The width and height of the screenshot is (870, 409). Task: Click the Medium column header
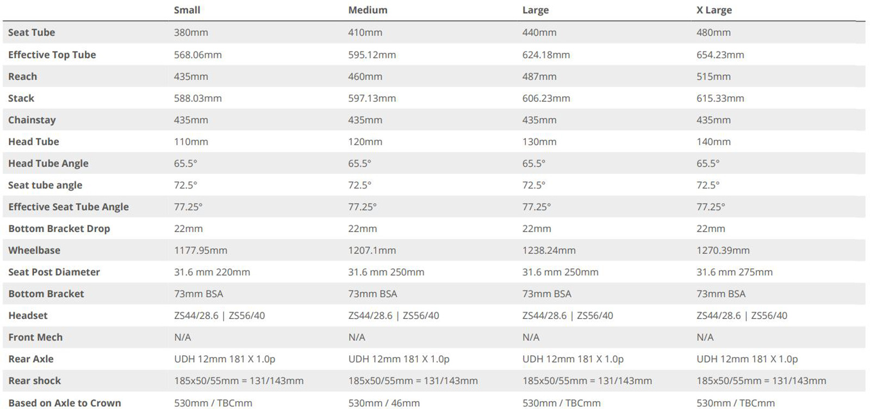pos(368,10)
